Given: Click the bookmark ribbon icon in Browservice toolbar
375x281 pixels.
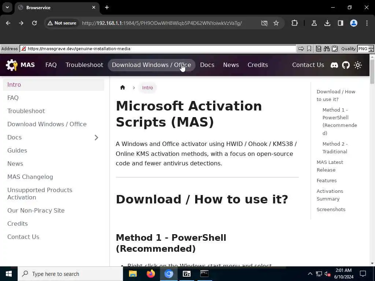Looking at the screenshot, I should 309,49.
